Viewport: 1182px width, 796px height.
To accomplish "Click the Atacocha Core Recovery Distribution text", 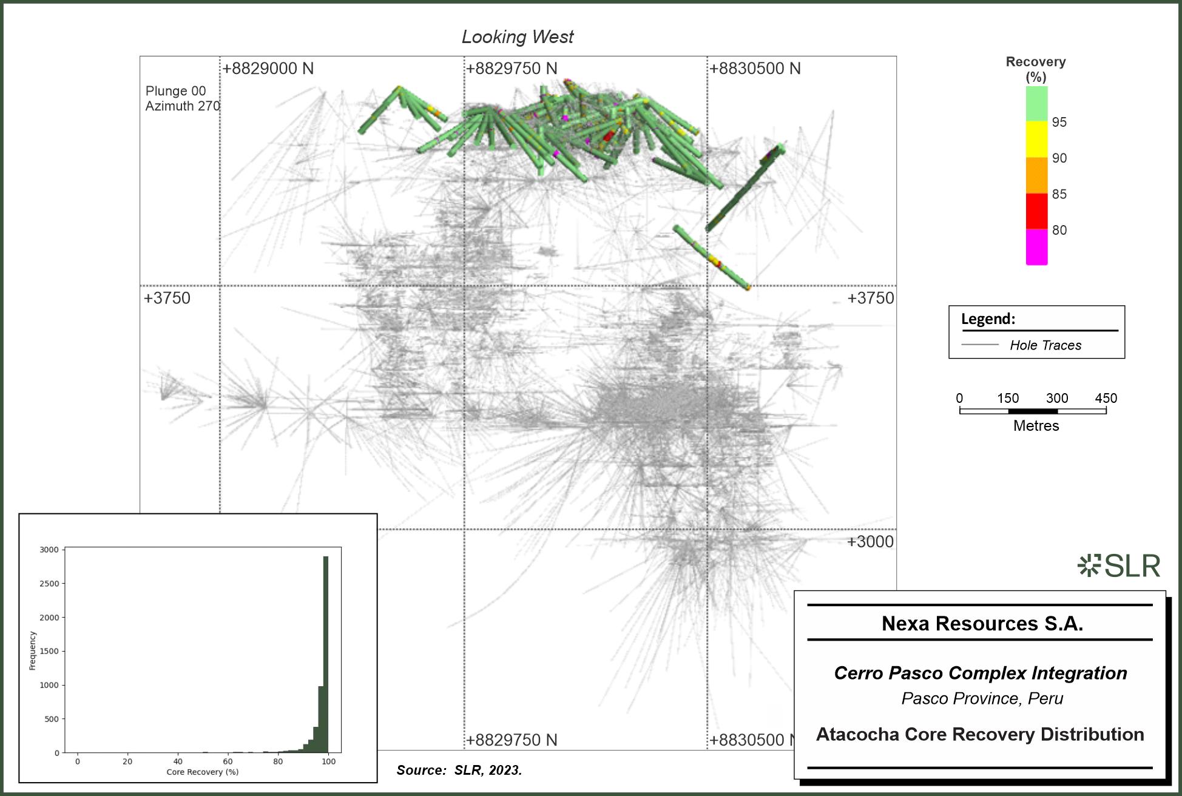I will pos(979,735).
